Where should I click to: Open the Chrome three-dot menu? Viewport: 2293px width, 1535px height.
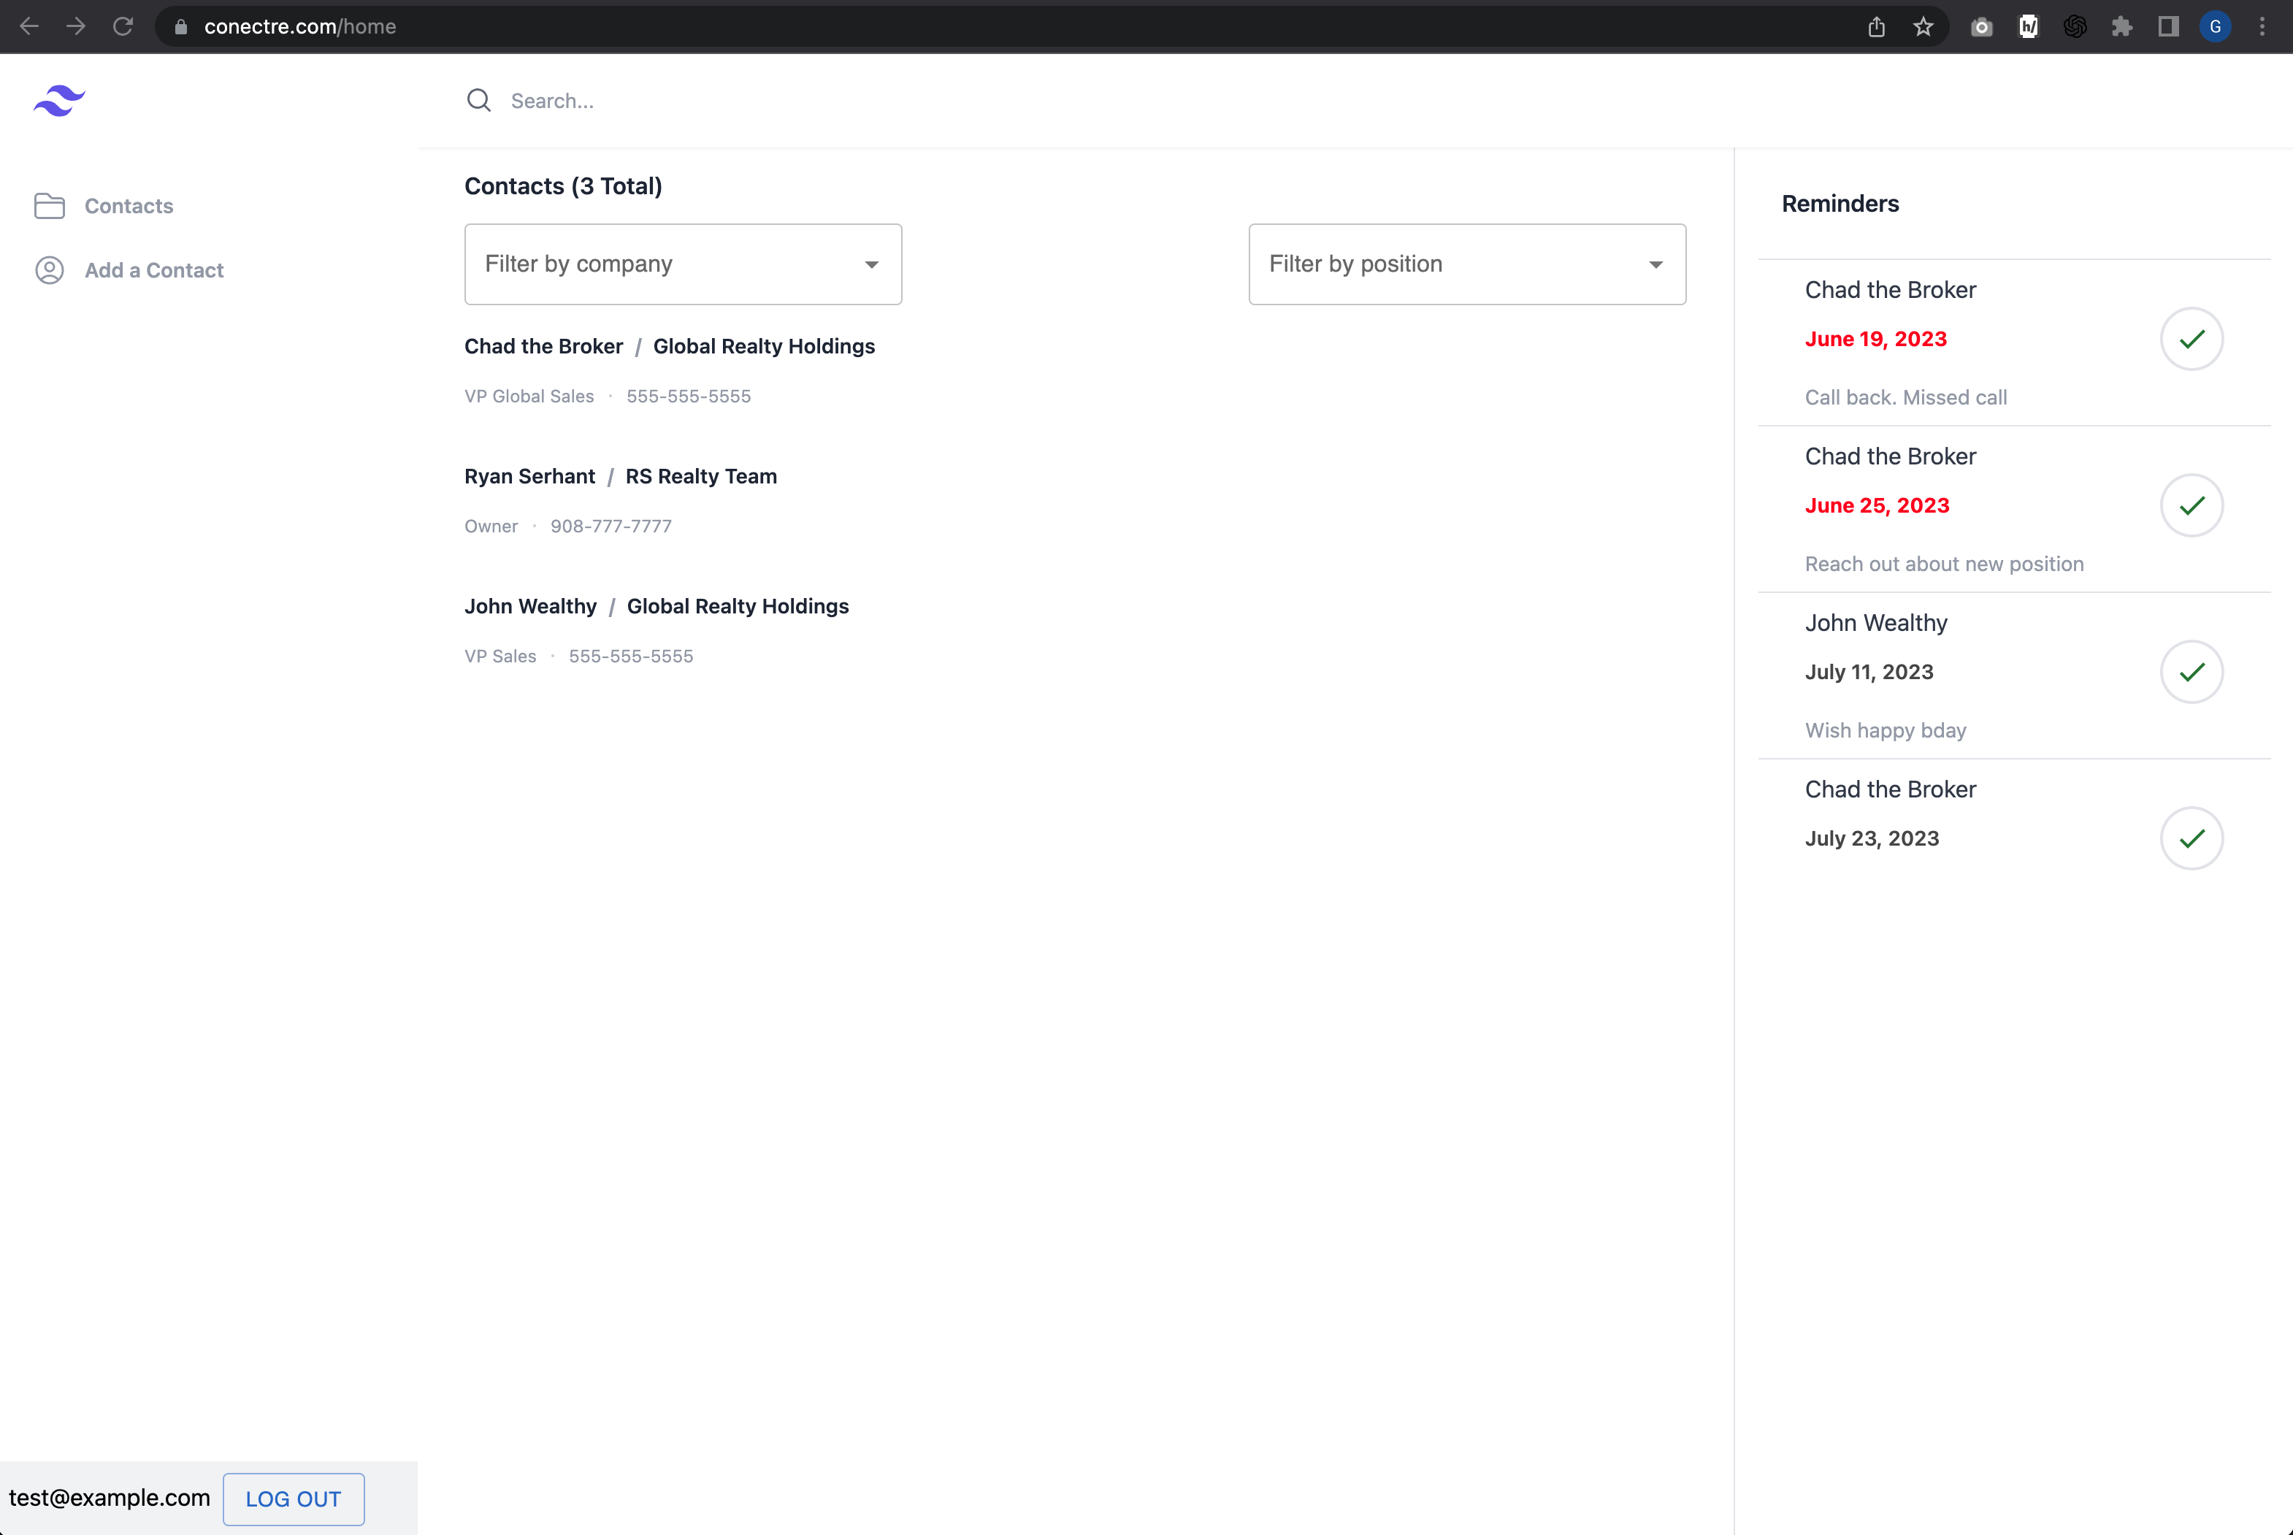[2262, 26]
